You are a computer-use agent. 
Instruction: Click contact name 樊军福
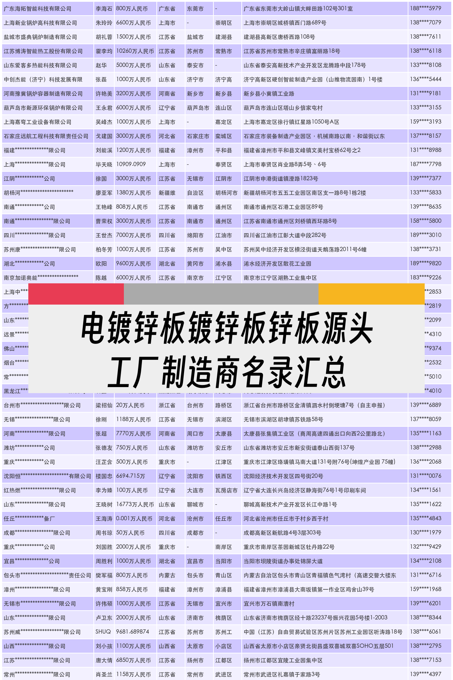[x=104, y=575]
